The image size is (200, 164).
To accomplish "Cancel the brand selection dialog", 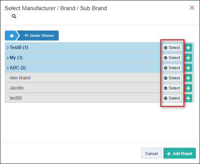I will tap(151, 153).
